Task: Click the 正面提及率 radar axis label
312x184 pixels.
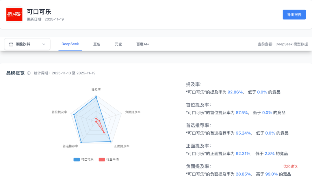Action: click(122, 146)
